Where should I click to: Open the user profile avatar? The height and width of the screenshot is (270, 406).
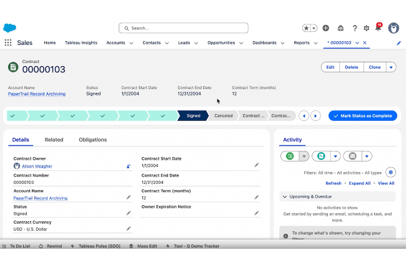394,28
